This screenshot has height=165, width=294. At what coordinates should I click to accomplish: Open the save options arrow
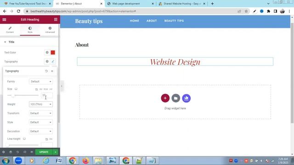click(x=56, y=152)
